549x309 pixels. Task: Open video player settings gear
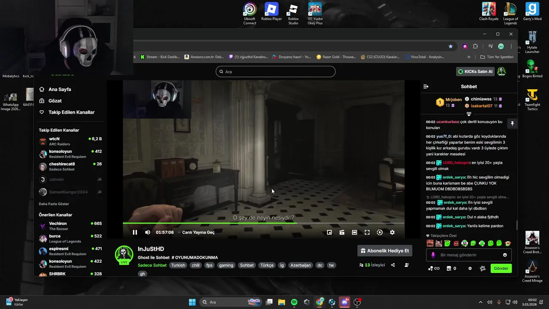tap(392, 232)
